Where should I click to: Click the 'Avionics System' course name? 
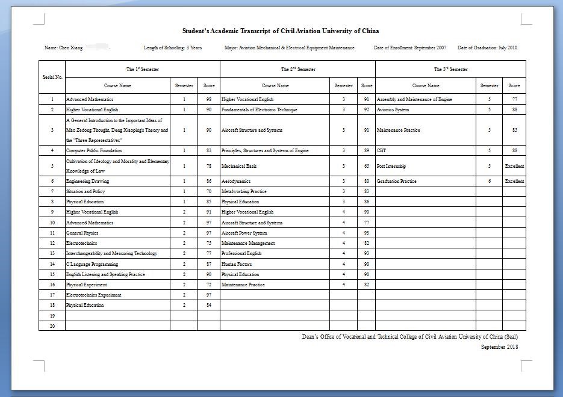393,109
